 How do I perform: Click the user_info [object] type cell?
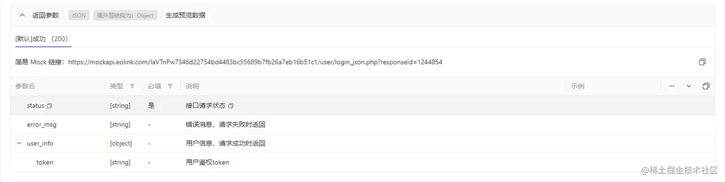[121, 143]
